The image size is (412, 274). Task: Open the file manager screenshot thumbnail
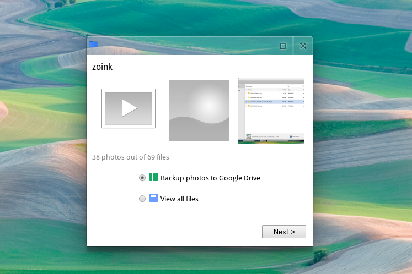click(271, 111)
